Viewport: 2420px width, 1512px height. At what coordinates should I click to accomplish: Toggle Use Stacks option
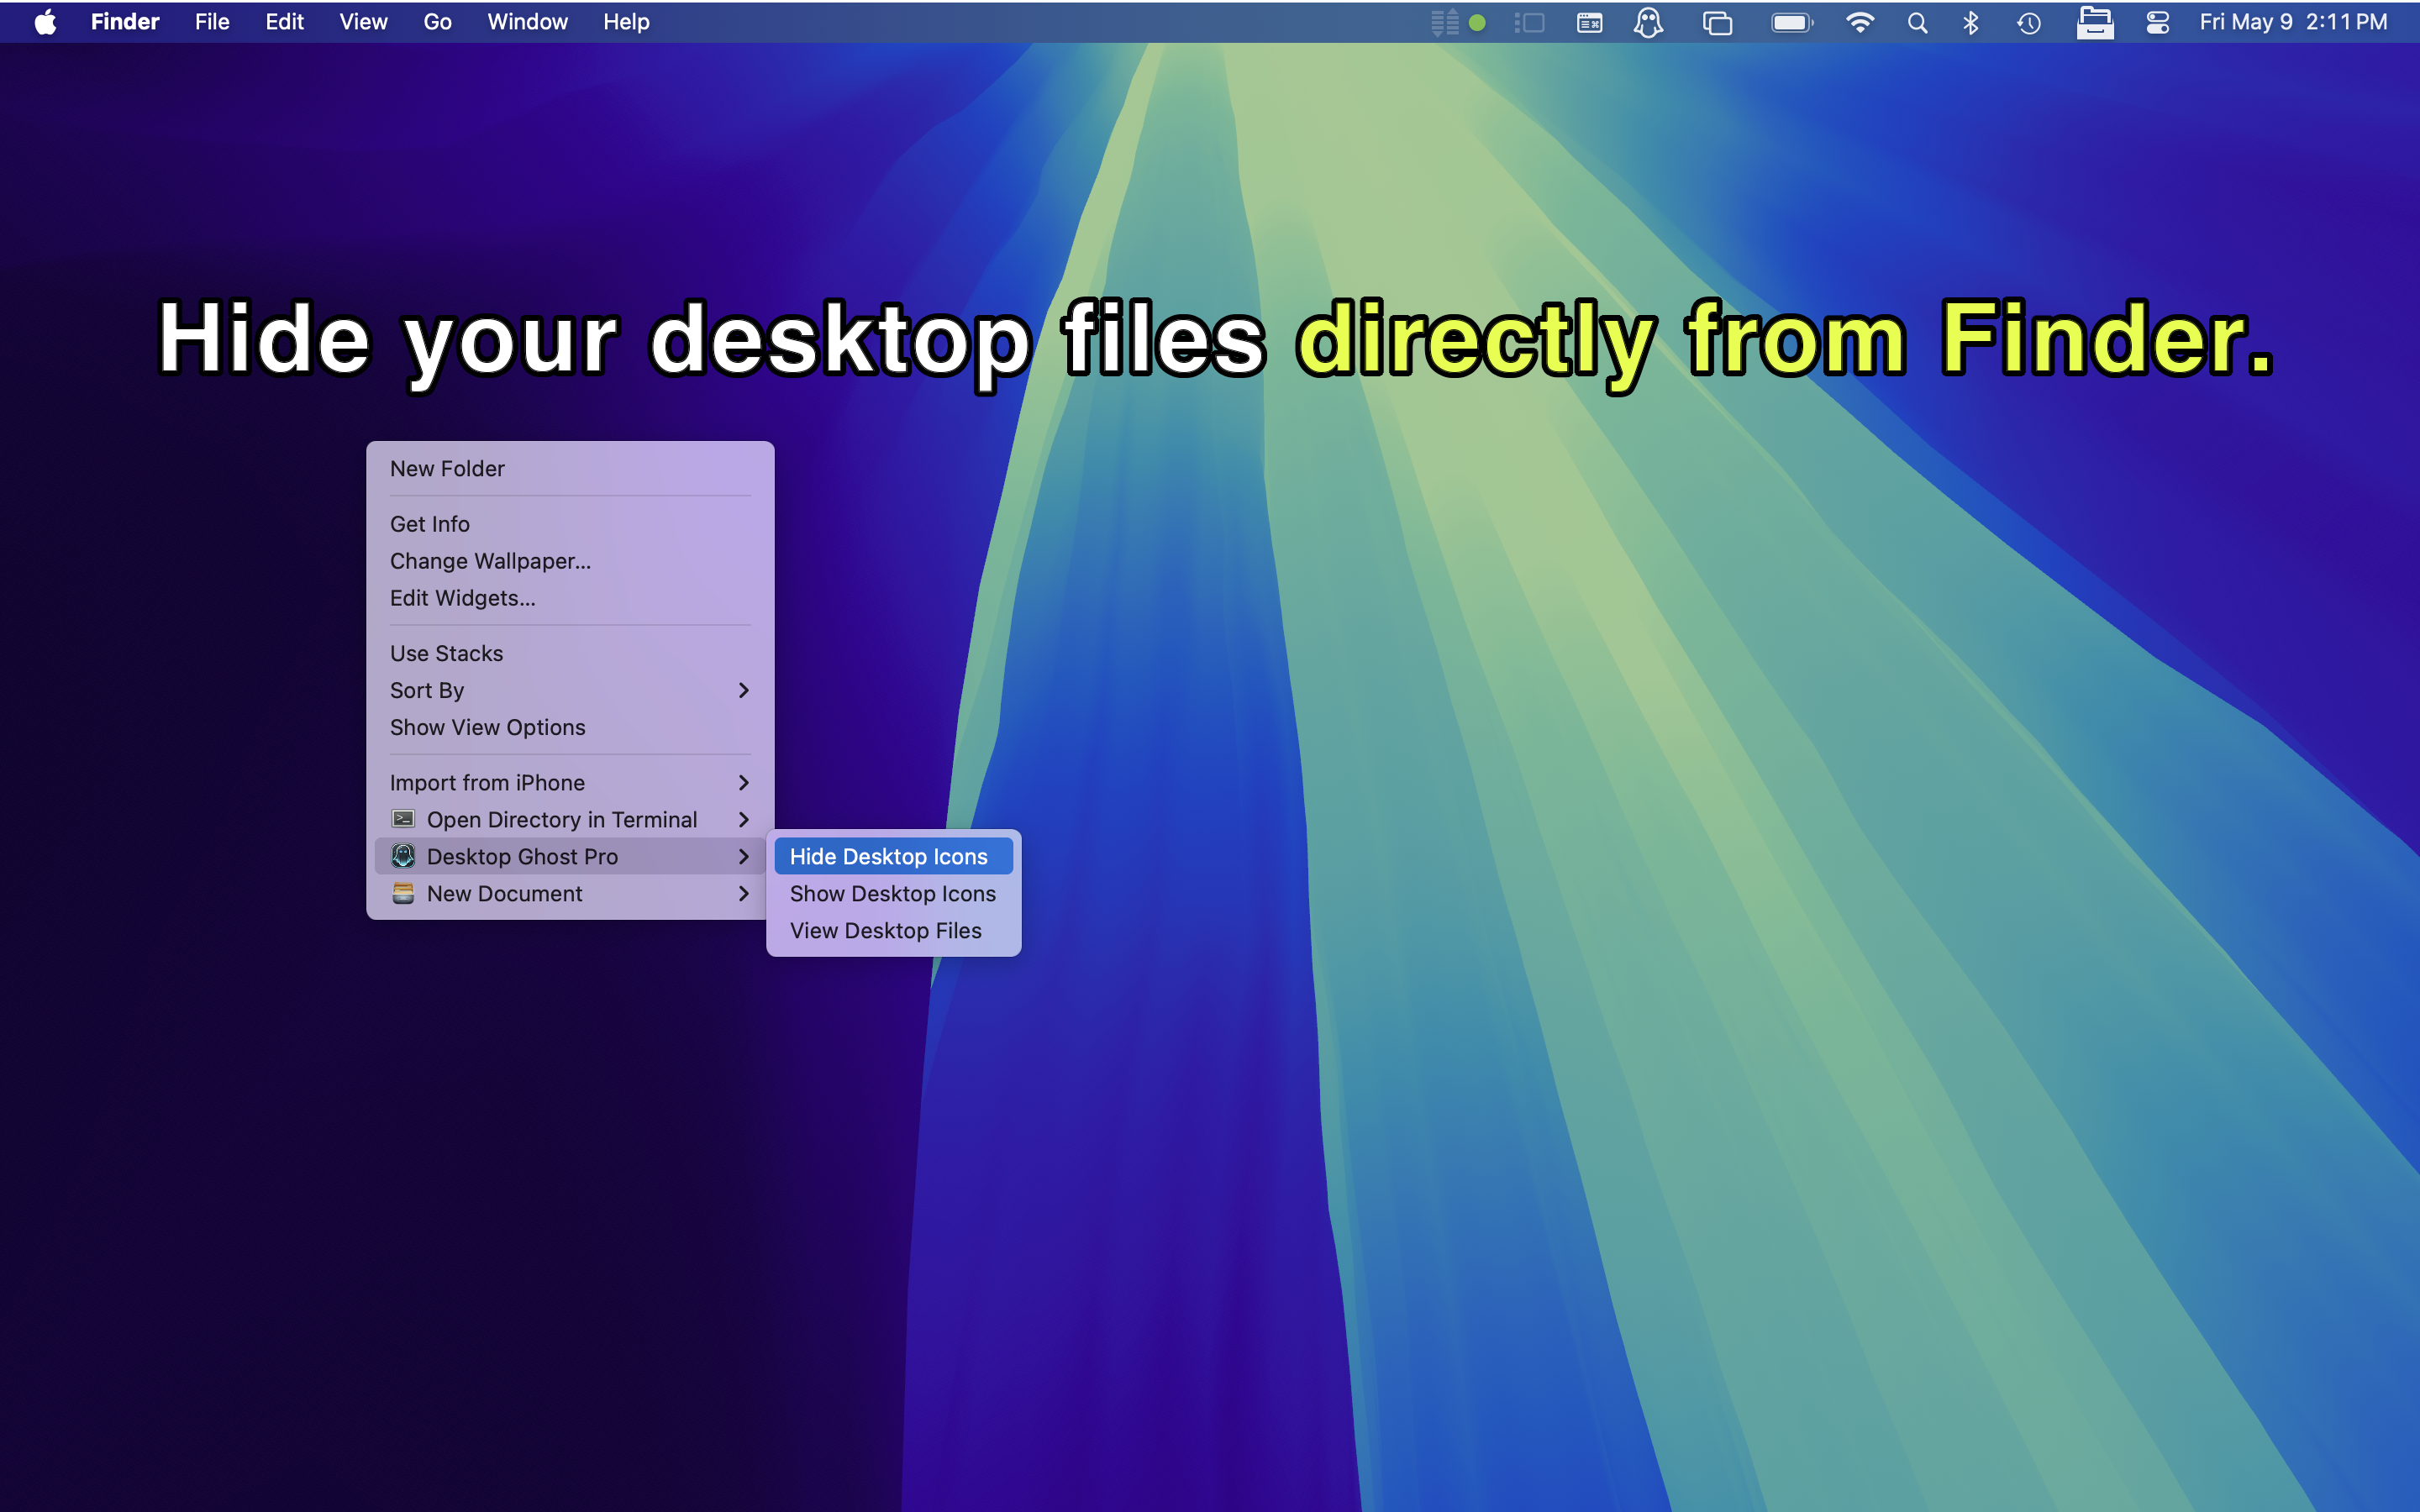[570, 653]
